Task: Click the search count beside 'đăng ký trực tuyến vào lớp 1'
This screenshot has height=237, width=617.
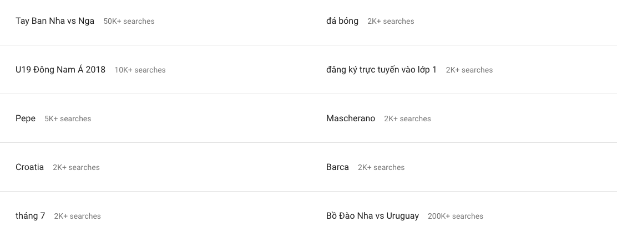Action: 469,70
